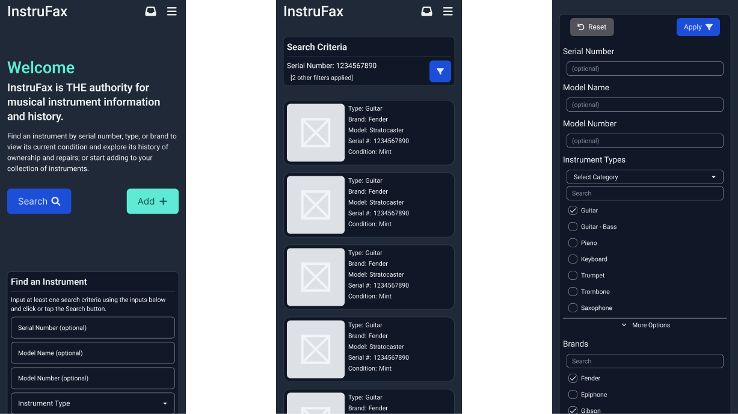Check the Piano instrument type
This screenshot has height=414, width=738.
(573, 243)
